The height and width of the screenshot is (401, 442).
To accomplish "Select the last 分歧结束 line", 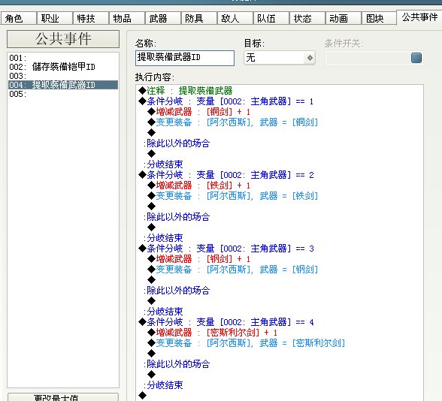I will coord(163,385).
